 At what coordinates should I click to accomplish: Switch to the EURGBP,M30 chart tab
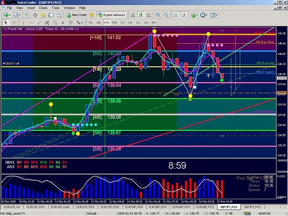point(134,207)
